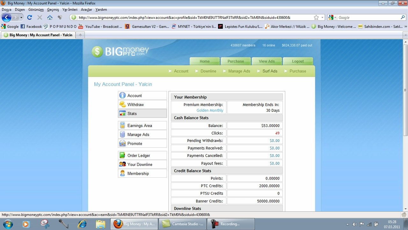Click the Manage Ads database icon

[122, 134]
